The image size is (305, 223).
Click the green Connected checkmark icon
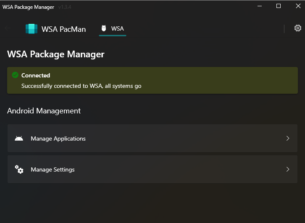(x=15, y=75)
